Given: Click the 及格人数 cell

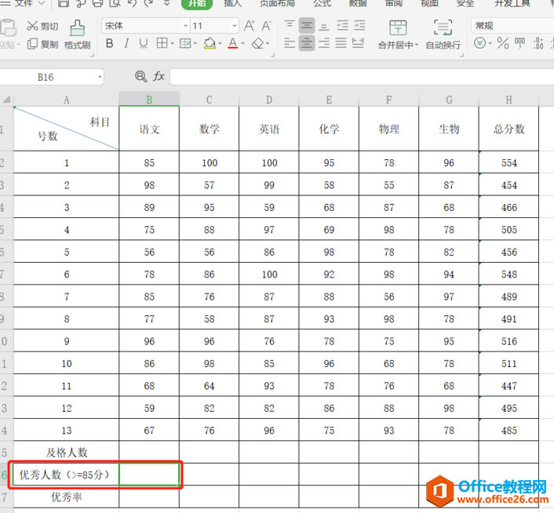Looking at the screenshot, I should [x=67, y=452].
